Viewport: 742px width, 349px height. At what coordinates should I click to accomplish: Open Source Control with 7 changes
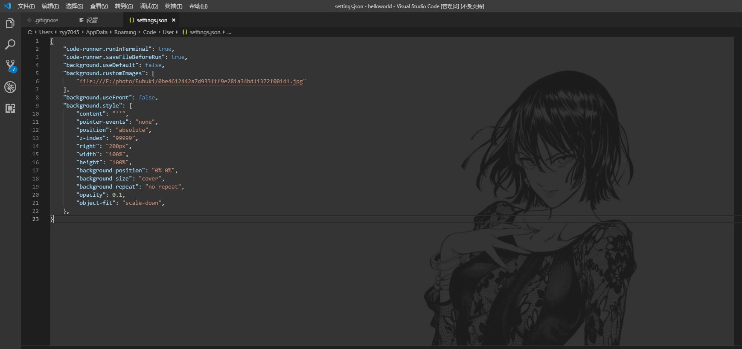10,65
